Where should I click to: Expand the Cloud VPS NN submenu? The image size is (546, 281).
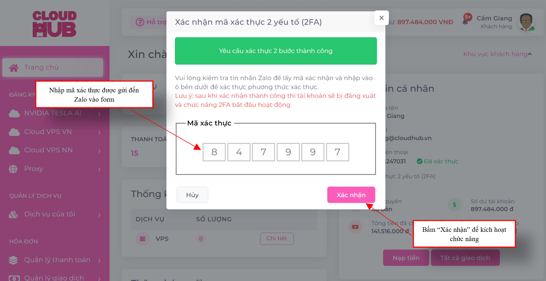click(x=99, y=151)
